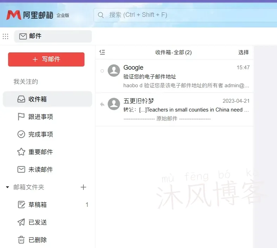Click the replied arrow icon on second email
This screenshot has height=248, width=277.
[102, 104]
